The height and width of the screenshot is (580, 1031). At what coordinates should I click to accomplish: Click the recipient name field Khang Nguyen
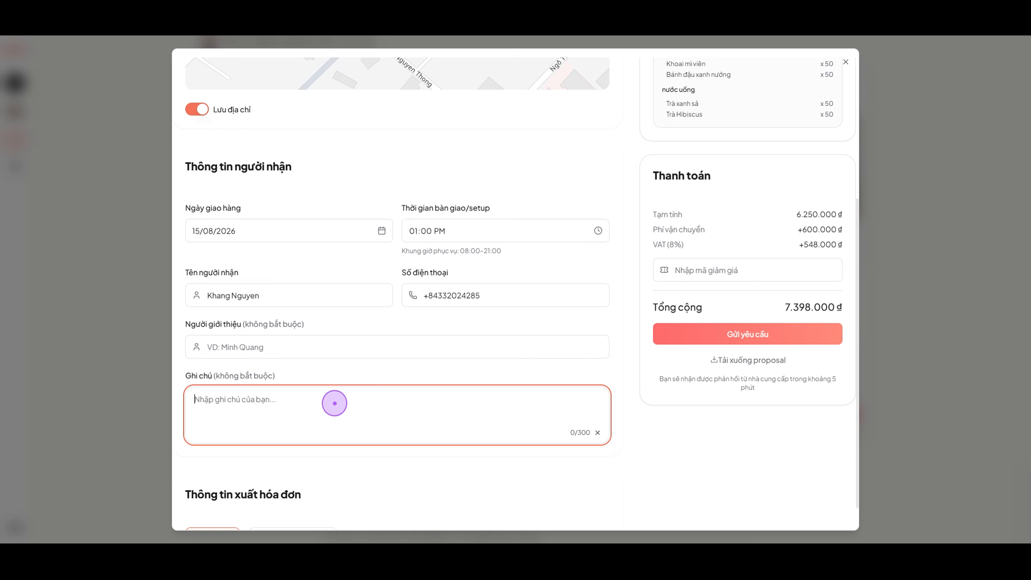(x=289, y=295)
